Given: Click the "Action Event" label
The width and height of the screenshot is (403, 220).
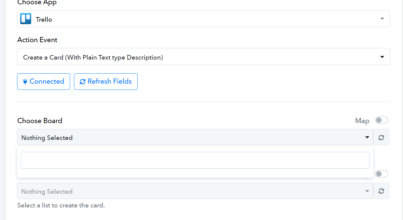Looking at the screenshot, I should click(37, 40).
